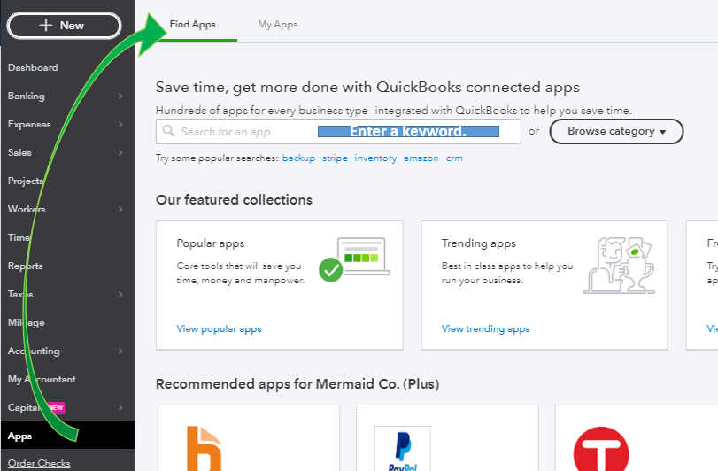Open Dashboard from the sidebar
The height and width of the screenshot is (471, 718).
[x=34, y=67]
